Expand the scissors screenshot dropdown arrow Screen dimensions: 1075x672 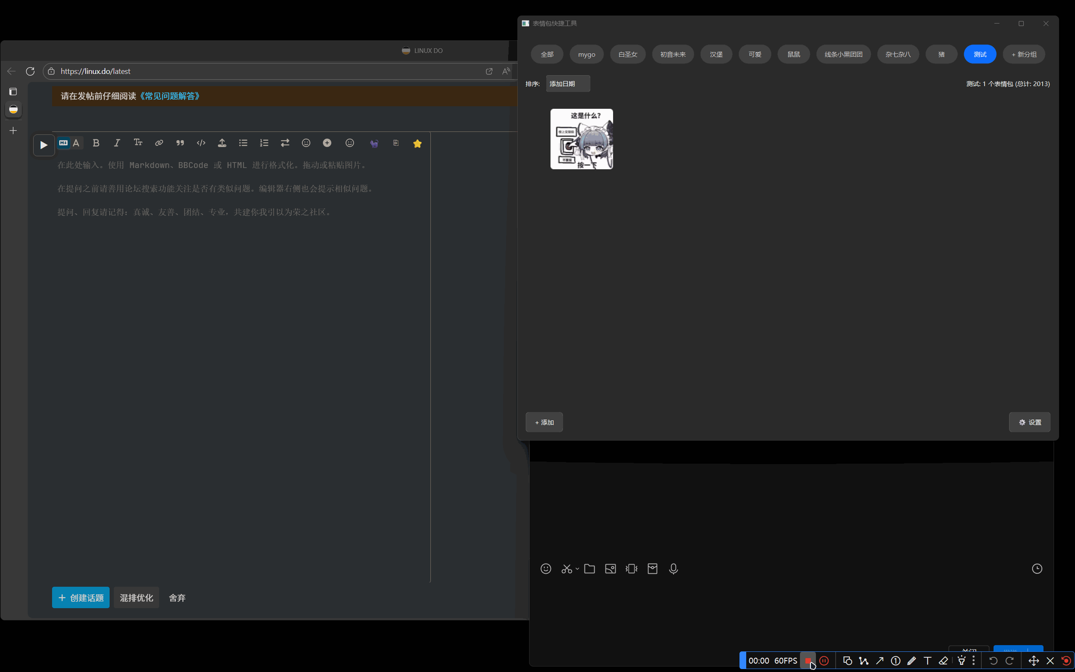(x=577, y=569)
